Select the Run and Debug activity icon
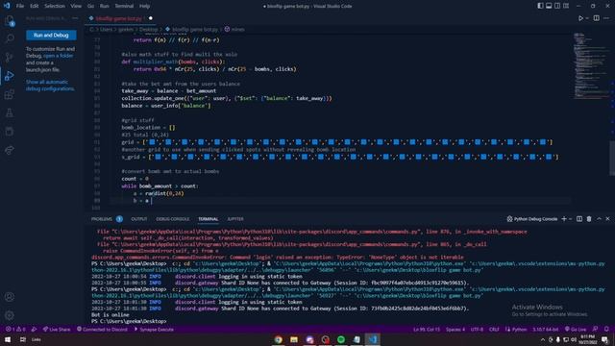Screen dimensions: 615x346 pos(10,75)
